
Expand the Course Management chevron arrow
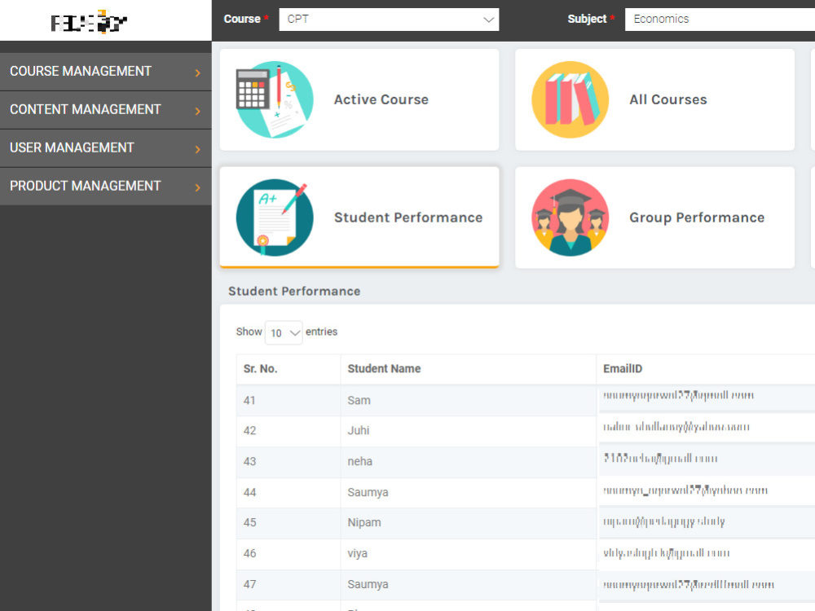coord(197,73)
